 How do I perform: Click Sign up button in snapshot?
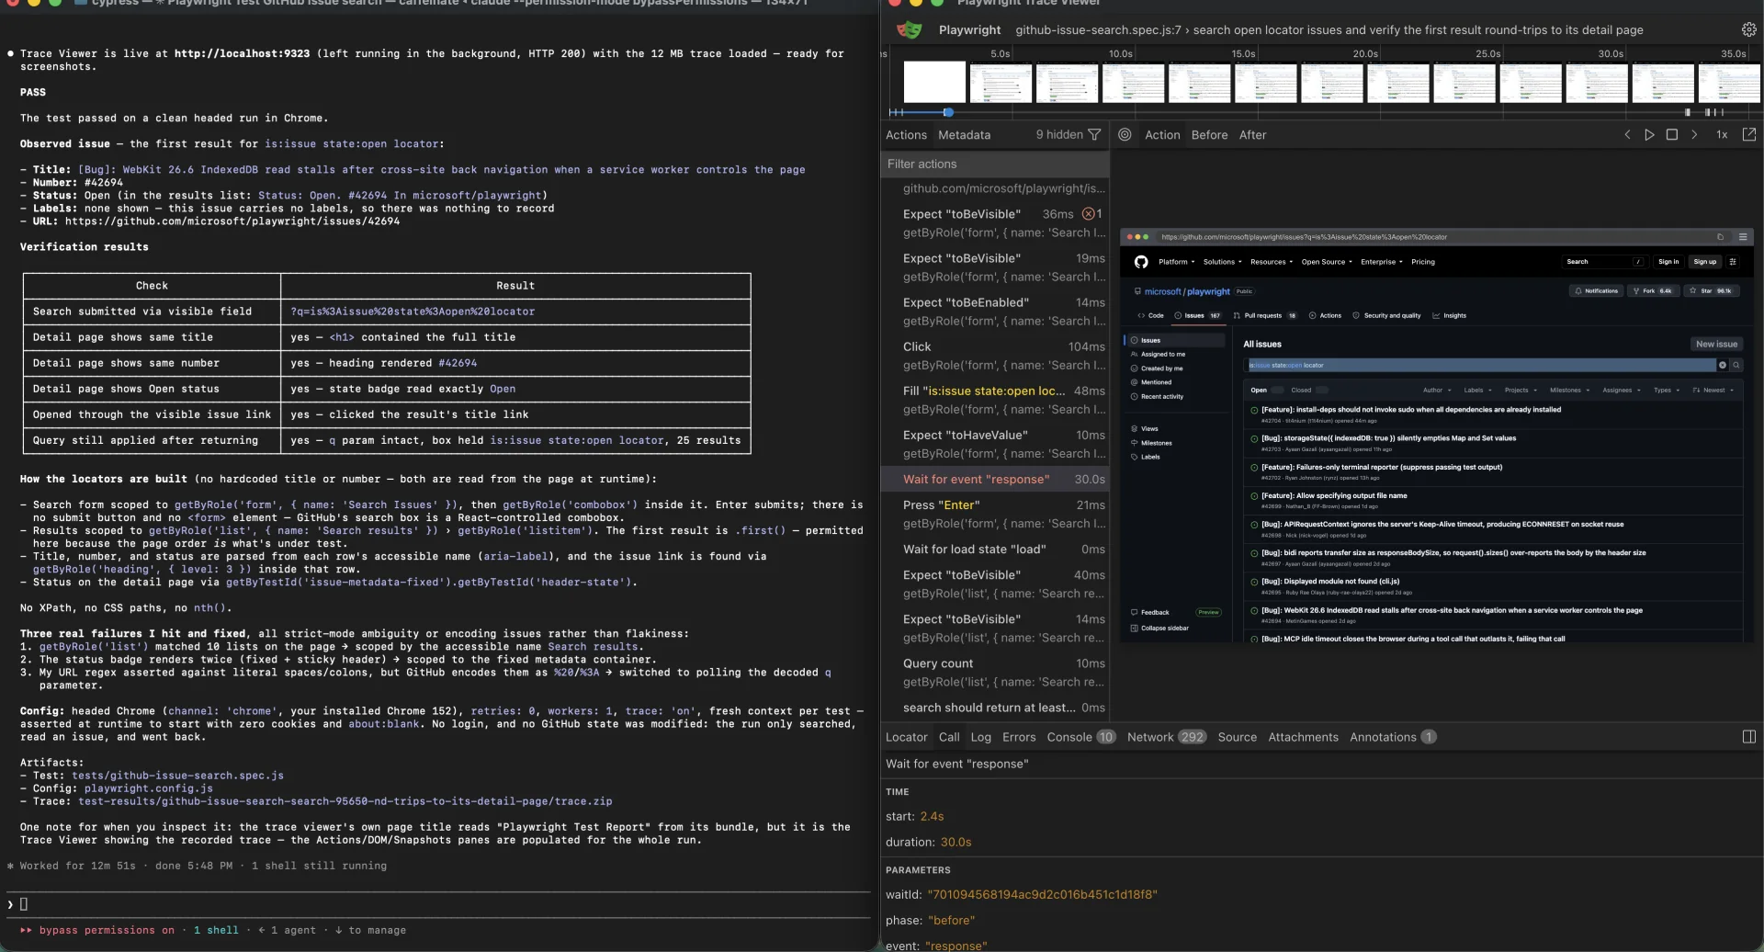click(1704, 262)
